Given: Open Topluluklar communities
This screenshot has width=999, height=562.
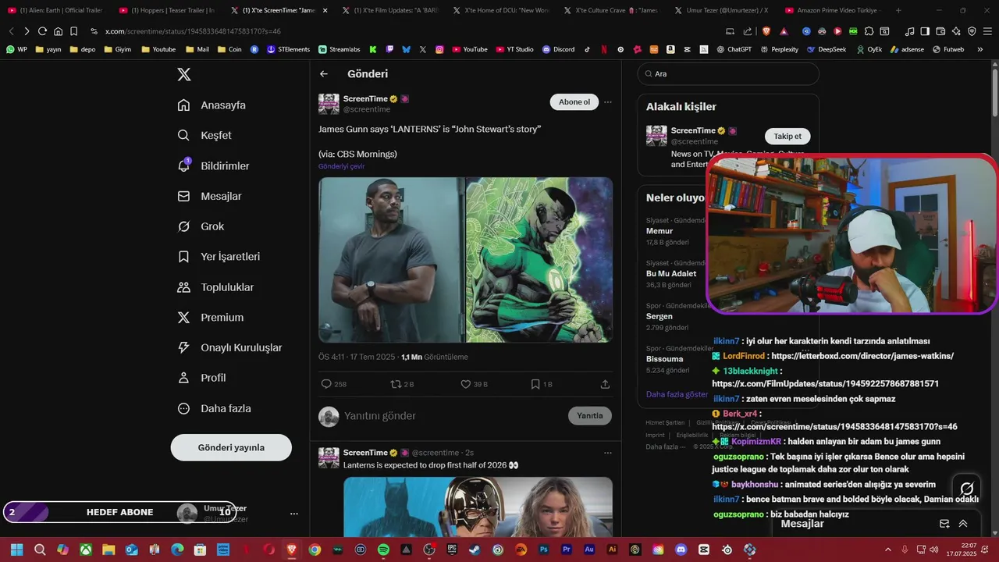Looking at the screenshot, I should tap(215, 287).
